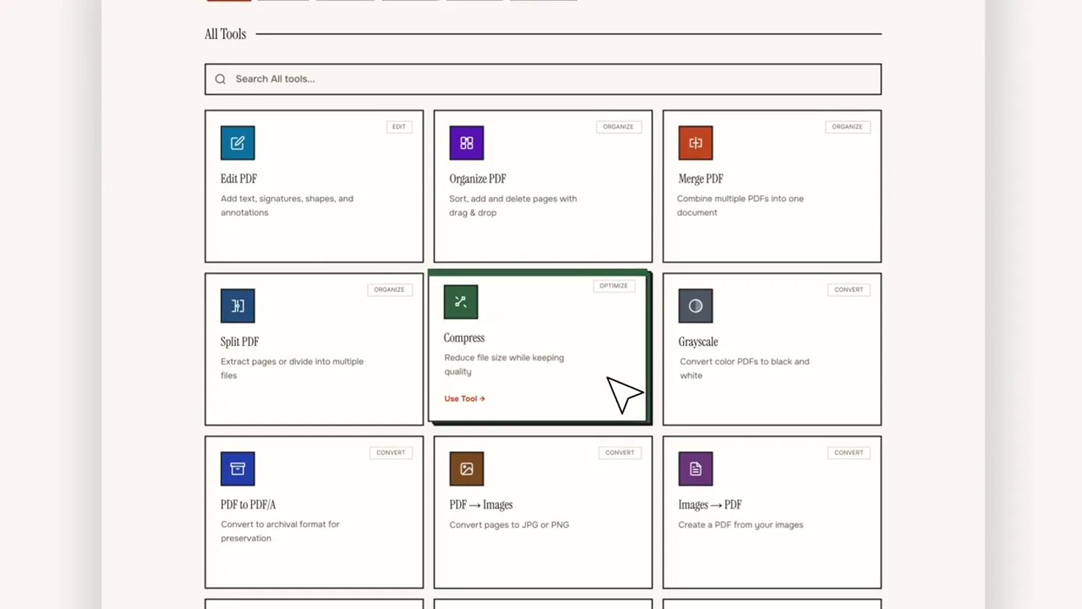The height and width of the screenshot is (609, 1082).
Task: Click the brown PDF to Images icon
Action: click(x=467, y=468)
